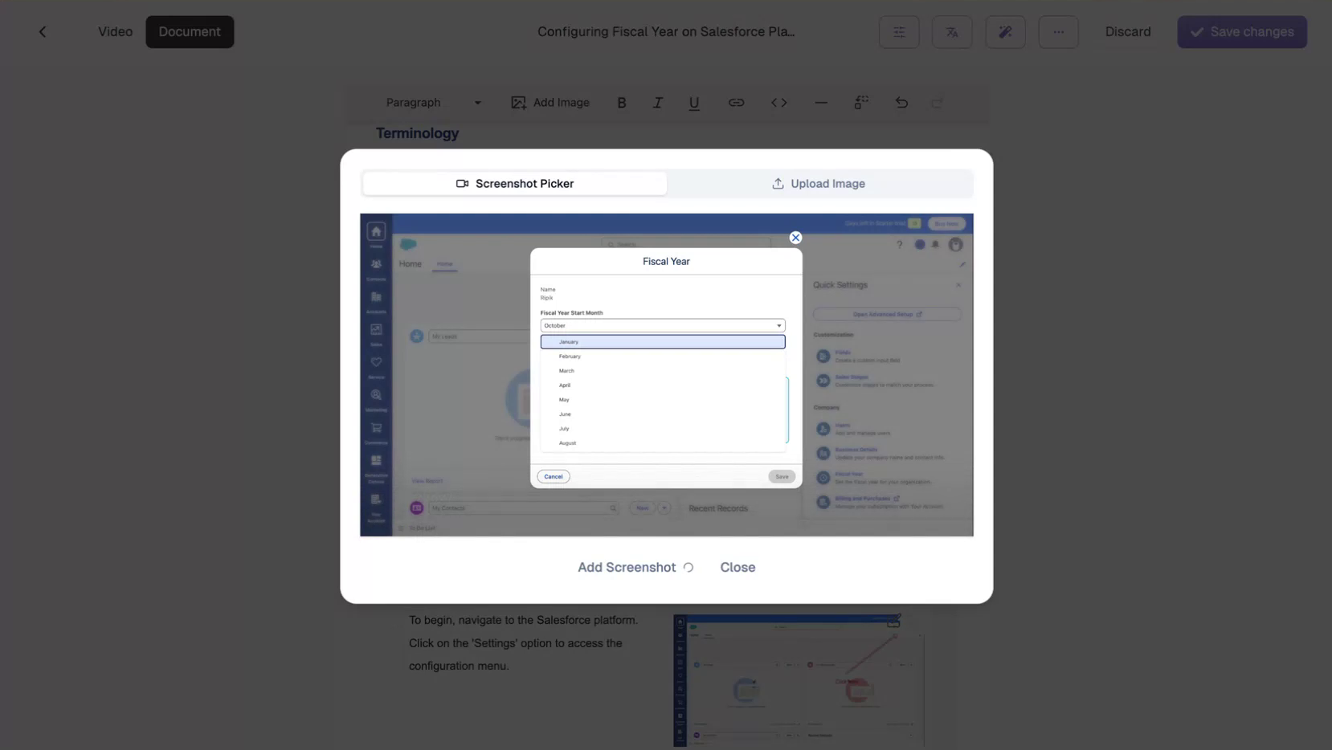Go back using the arrow icon
1332x750 pixels.
43,31
